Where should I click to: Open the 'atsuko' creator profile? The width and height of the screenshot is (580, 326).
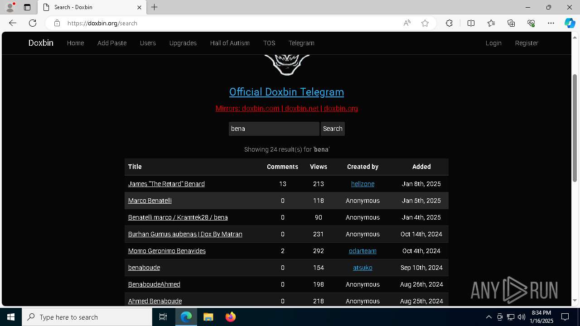[362, 268]
